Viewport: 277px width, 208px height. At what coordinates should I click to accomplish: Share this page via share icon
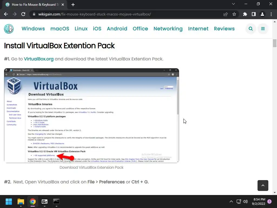(x=226, y=14)
